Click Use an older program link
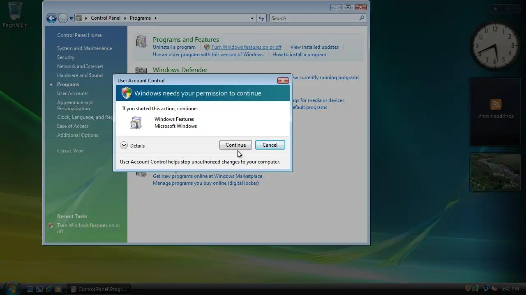This screenshot has height=295, width=526. point(208,54)
